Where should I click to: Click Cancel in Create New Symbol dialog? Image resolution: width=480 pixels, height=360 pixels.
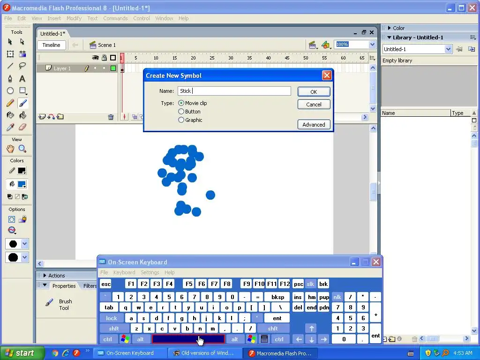[314, 105]
